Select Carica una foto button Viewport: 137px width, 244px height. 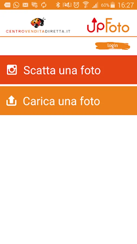tap(68, 101)
